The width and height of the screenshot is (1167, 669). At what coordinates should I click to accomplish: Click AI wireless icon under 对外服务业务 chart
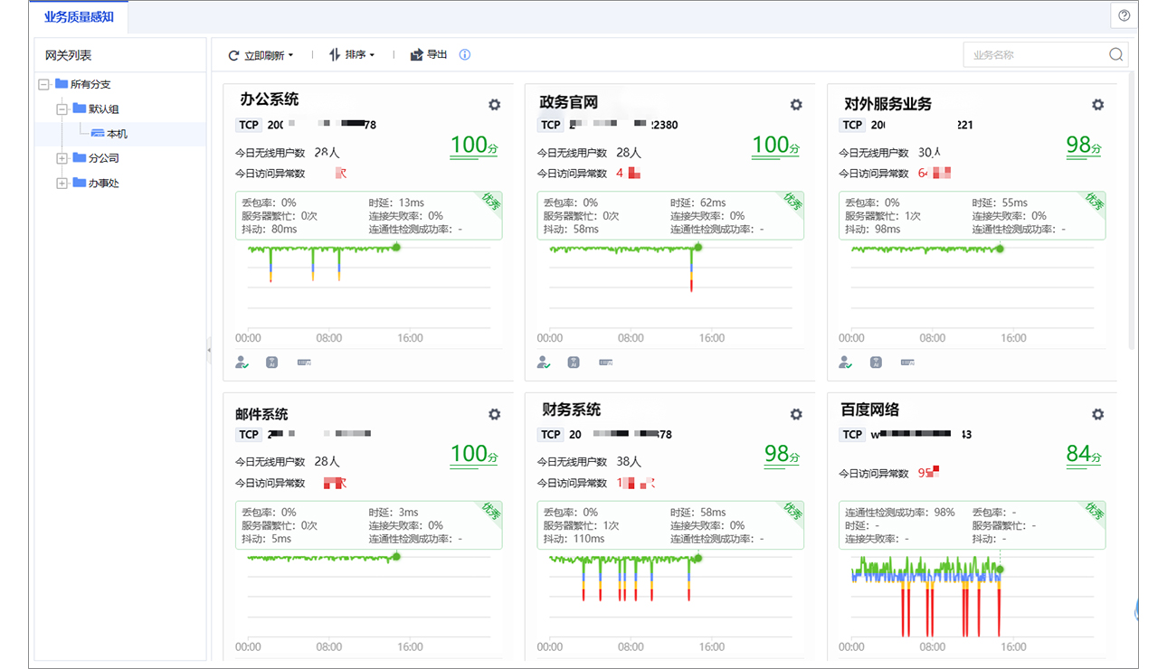876,363
